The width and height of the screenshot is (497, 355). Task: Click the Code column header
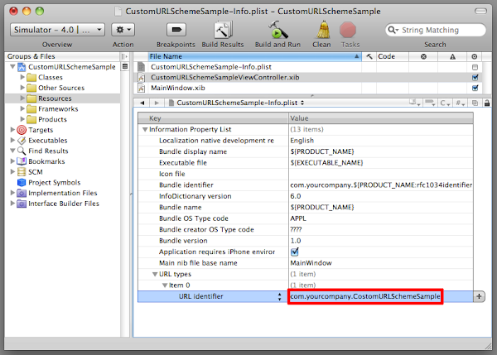point(393,56)
